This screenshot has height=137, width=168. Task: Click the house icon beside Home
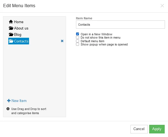11,22
